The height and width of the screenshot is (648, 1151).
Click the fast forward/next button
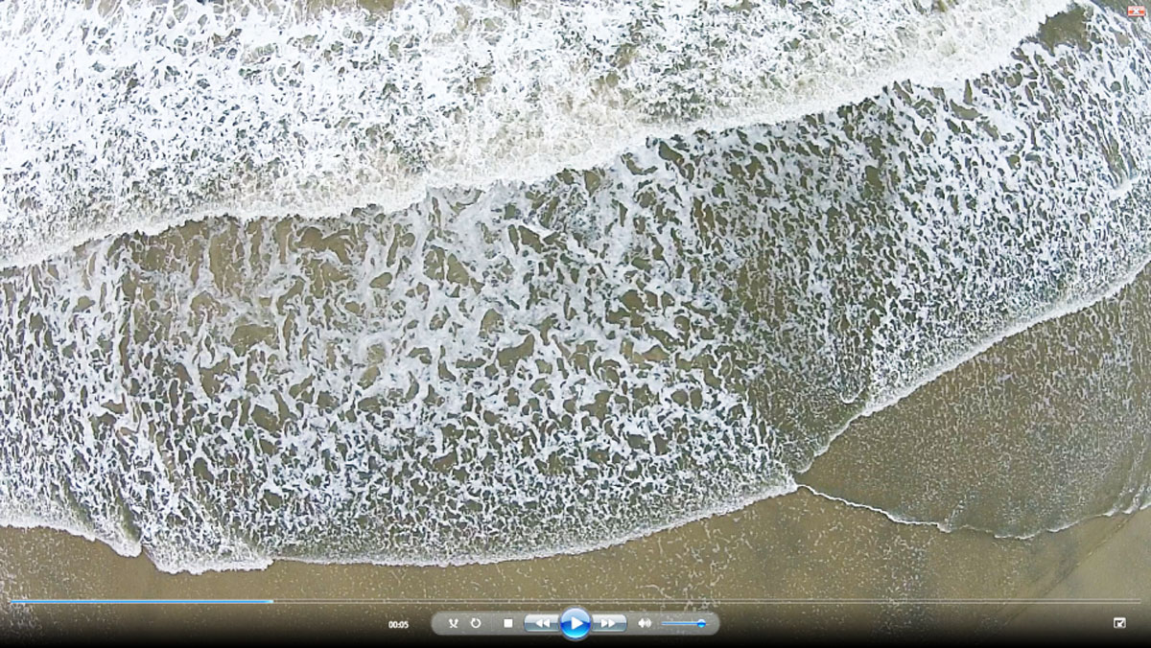(x=609, y=623)
